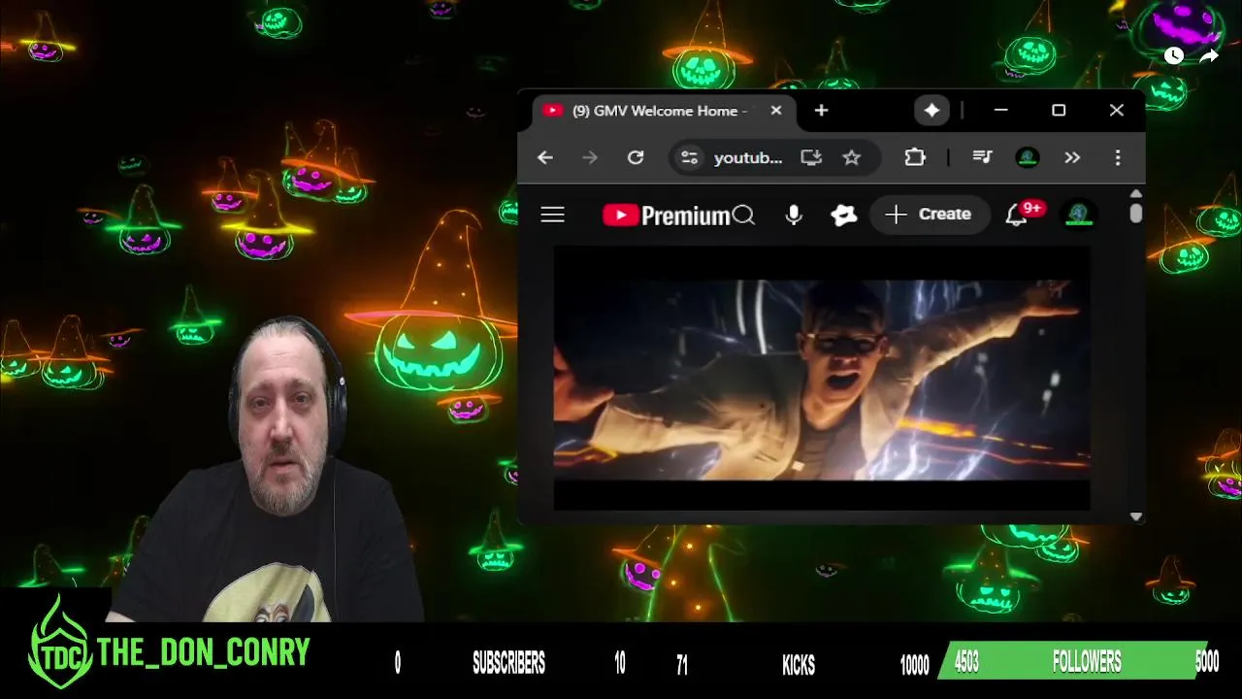
Task: Bookmark this page with the star icon
Action: point(851,157)
